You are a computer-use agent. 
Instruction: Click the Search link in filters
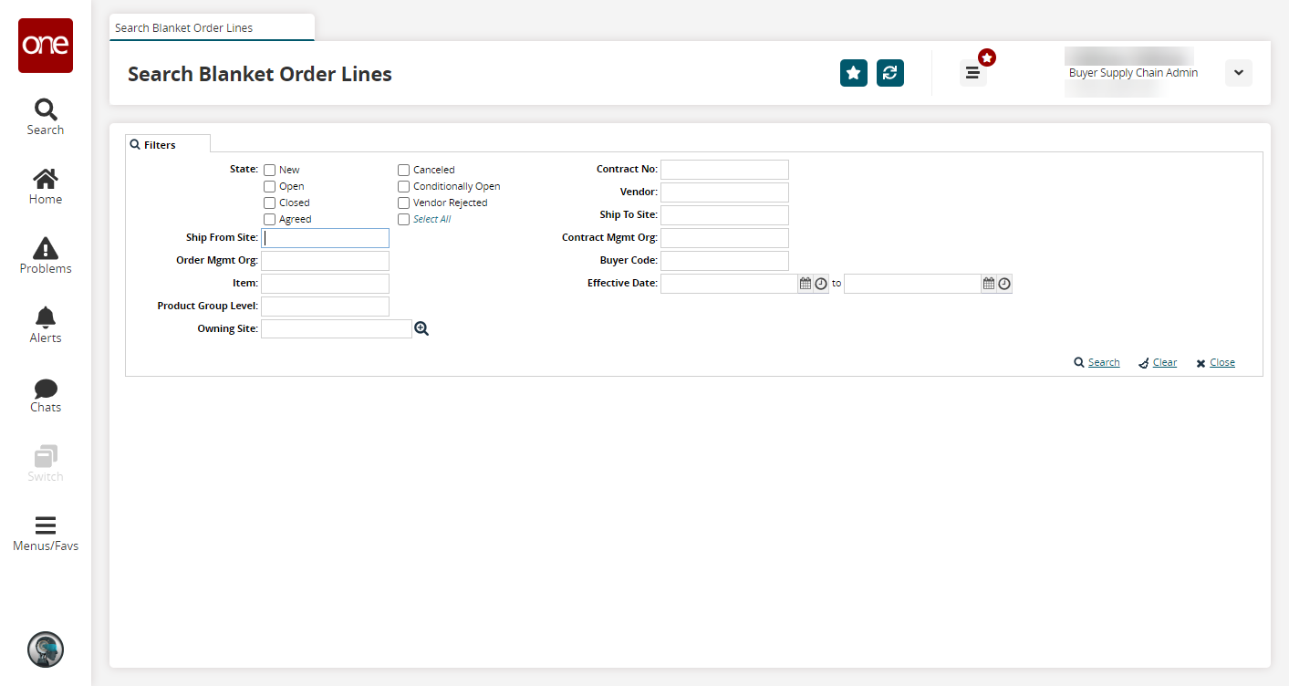click(x=1103, y=362)
